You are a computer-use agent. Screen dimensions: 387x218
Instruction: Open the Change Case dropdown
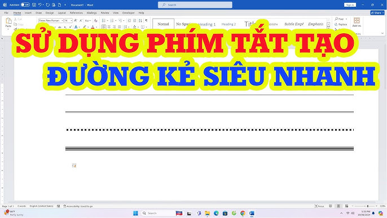pos(88,20)
